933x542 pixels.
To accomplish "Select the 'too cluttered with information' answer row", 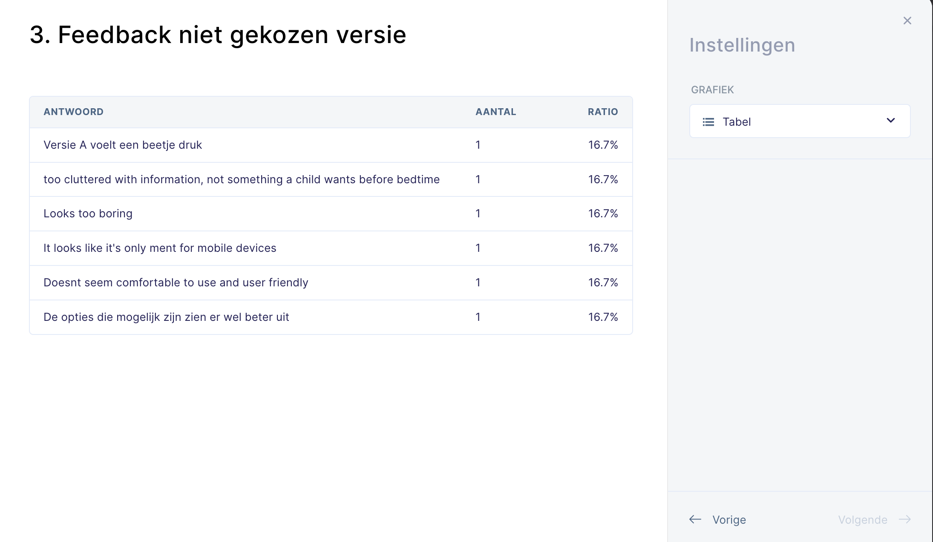I will (x=241, y=180).
